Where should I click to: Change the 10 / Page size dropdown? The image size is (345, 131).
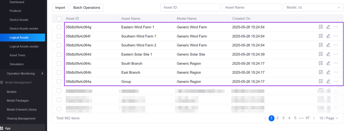(x=329, y=118)
